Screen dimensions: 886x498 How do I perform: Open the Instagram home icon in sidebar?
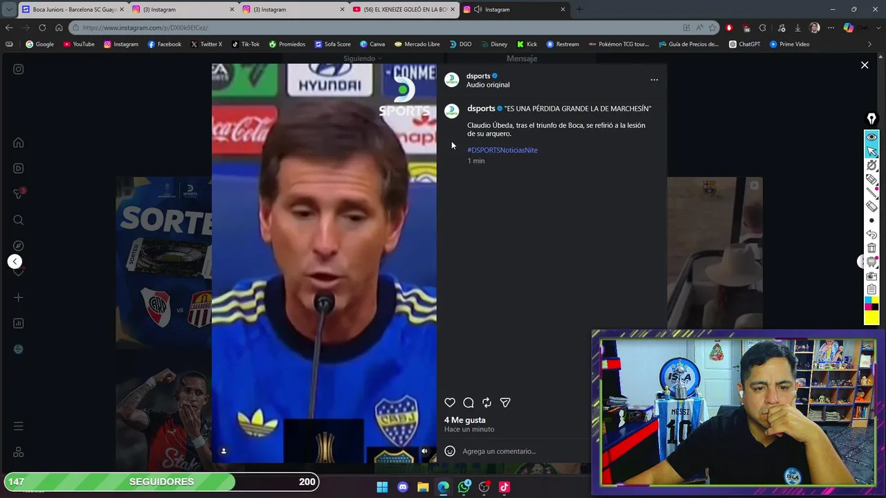point(19,142)
